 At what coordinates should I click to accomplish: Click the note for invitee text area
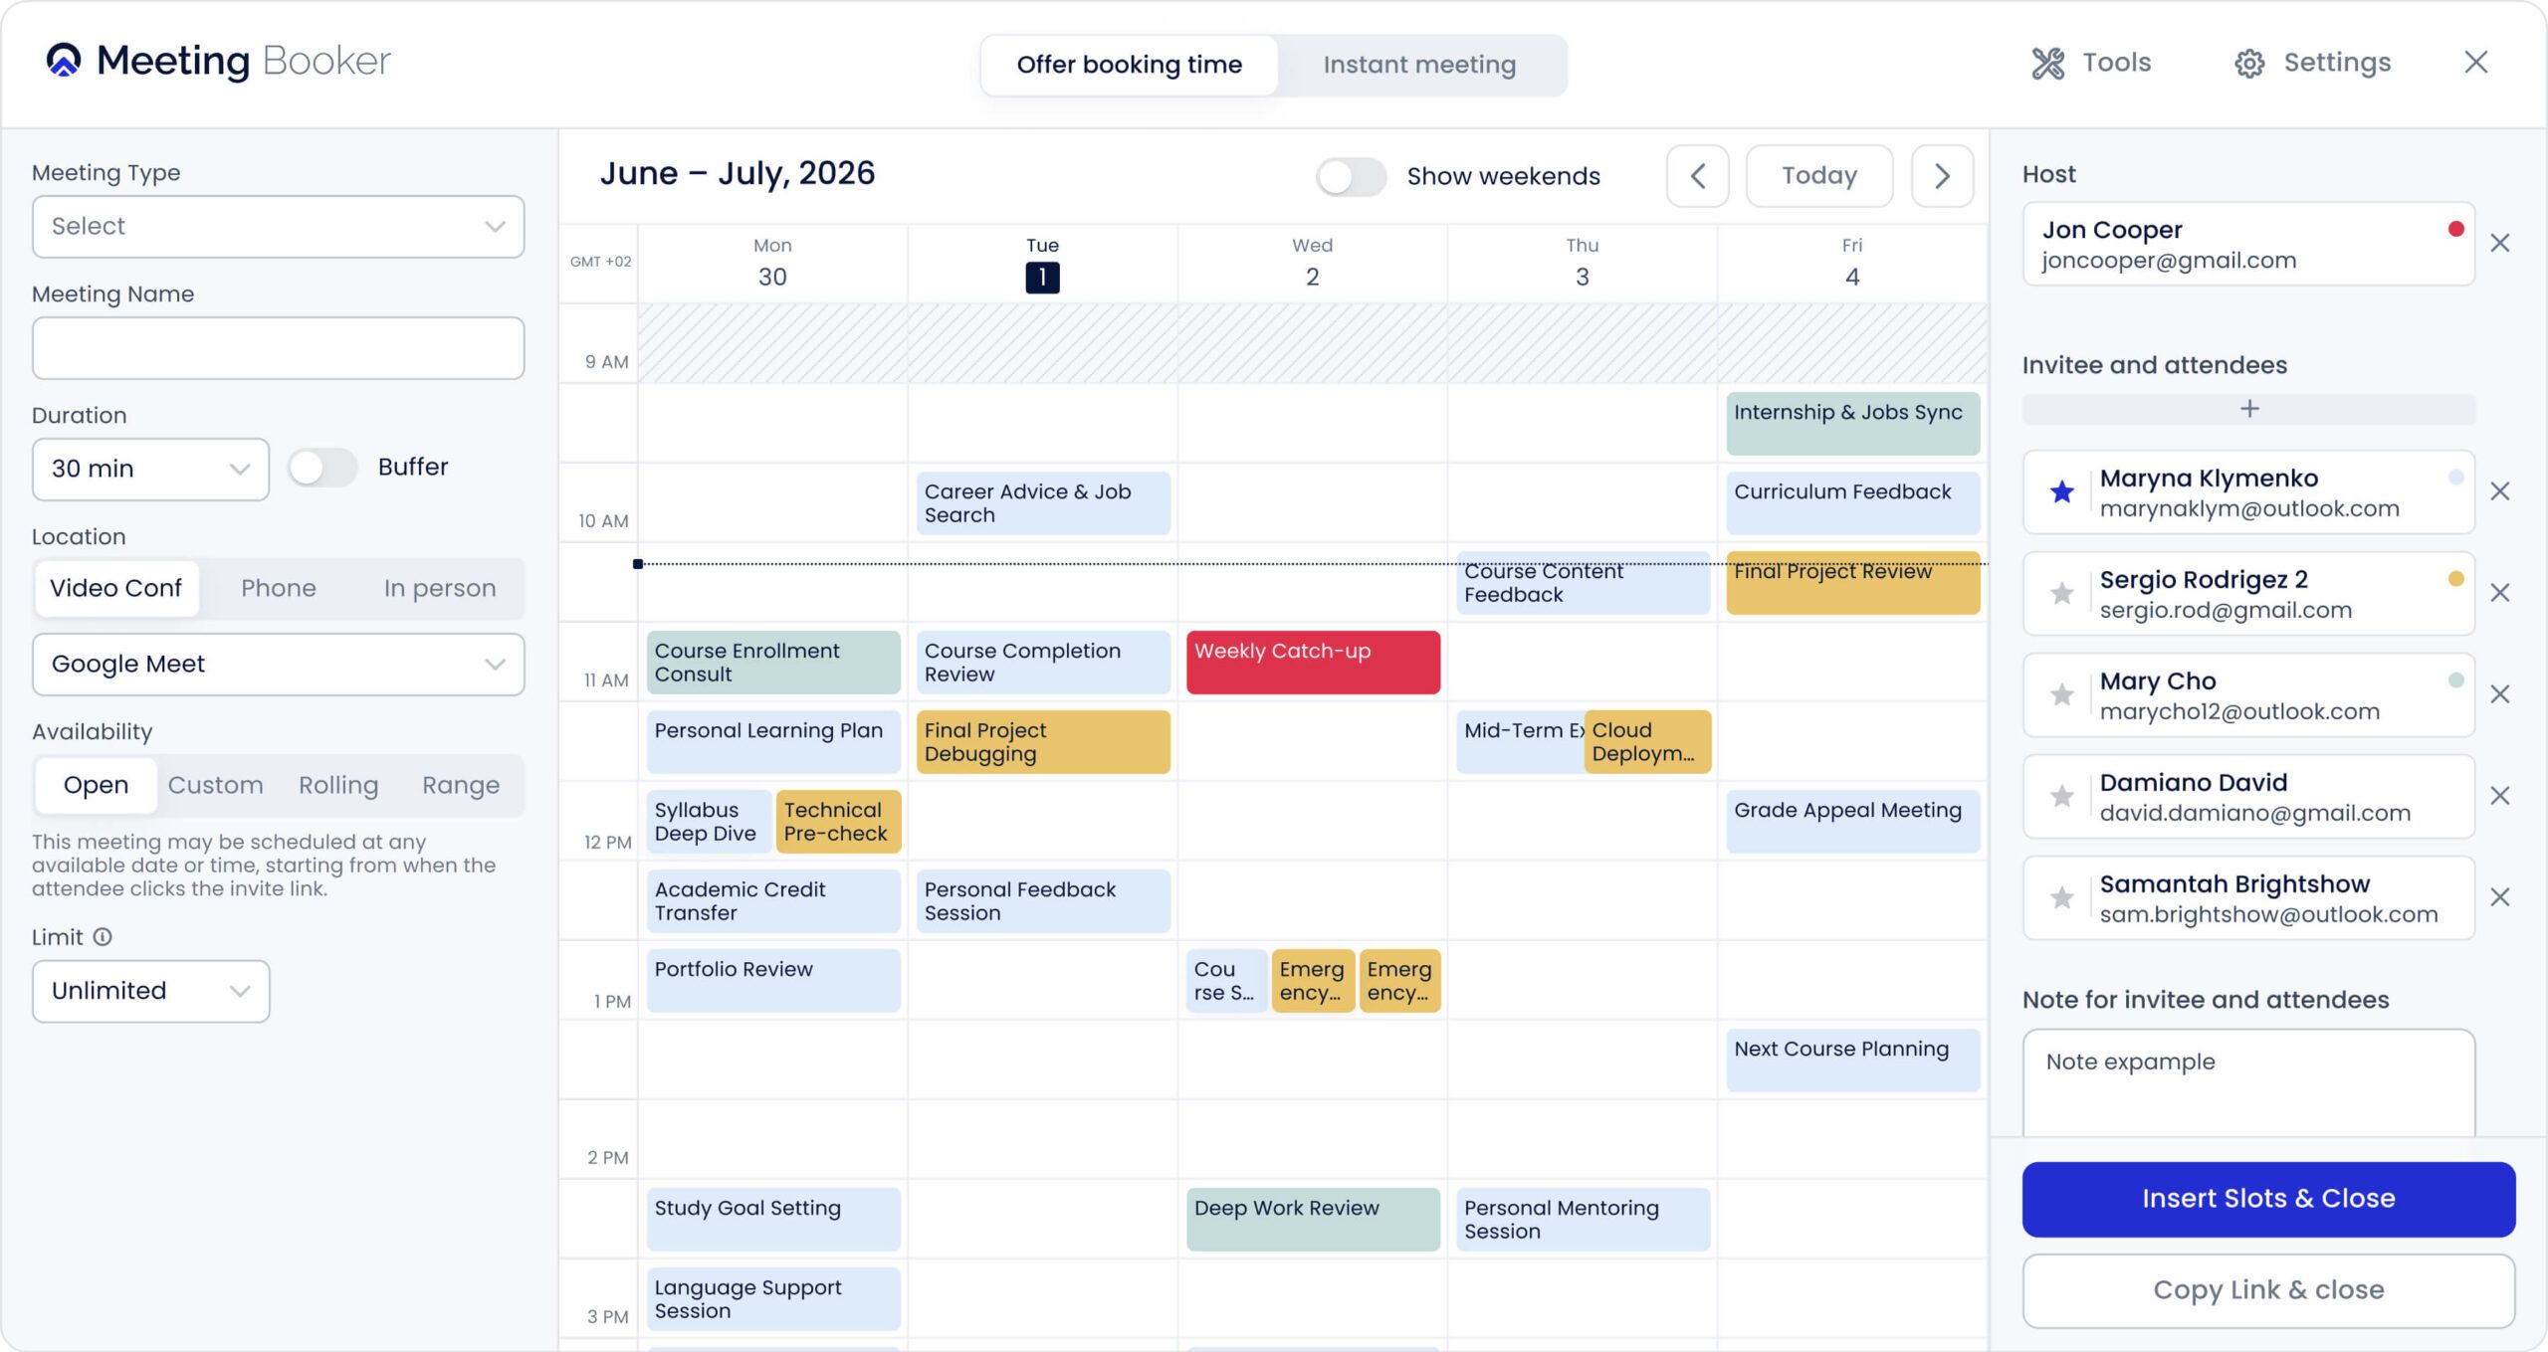[2248, 1083]
